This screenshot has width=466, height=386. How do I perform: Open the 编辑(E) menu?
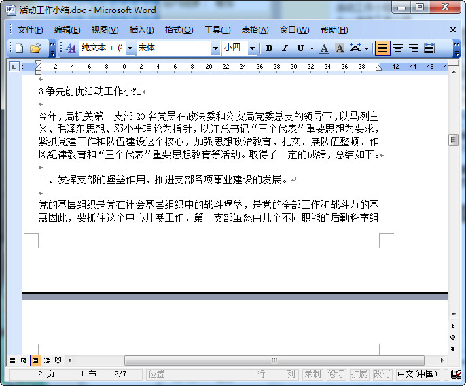tap(67, 30)
